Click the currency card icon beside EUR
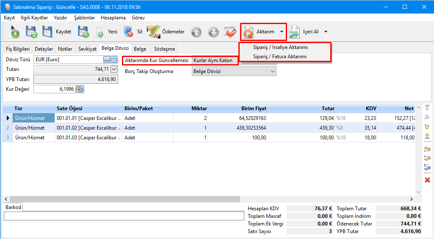Screen dimensions: 434x239 point(114,60)
